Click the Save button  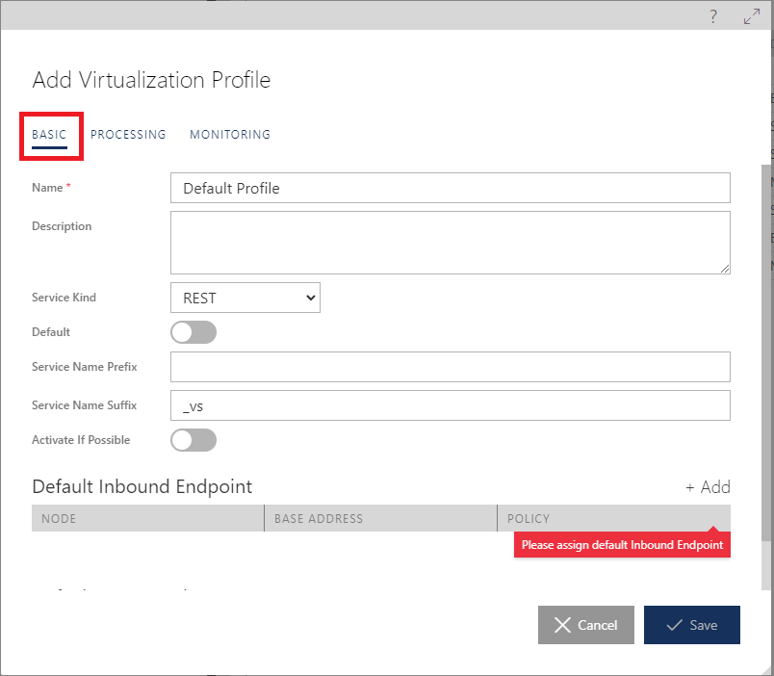[691, 625]
